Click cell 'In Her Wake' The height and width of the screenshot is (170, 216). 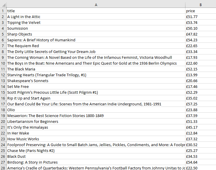[96, 133]
